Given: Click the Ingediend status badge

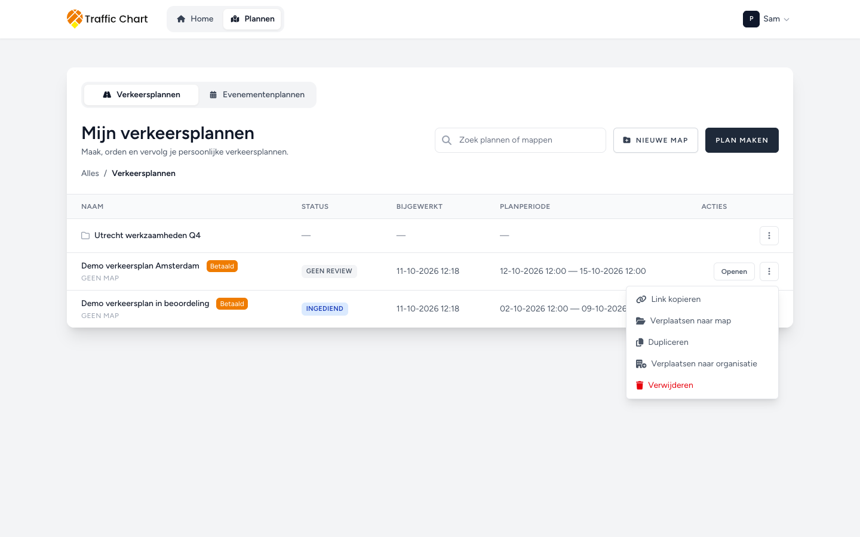Looking at the screenshot, I should [325, 309].
